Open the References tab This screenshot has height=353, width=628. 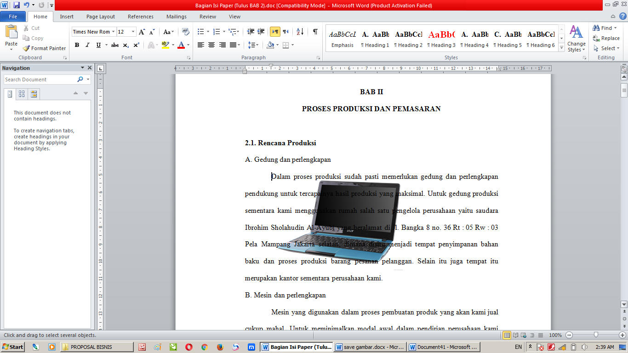[141, 17]
